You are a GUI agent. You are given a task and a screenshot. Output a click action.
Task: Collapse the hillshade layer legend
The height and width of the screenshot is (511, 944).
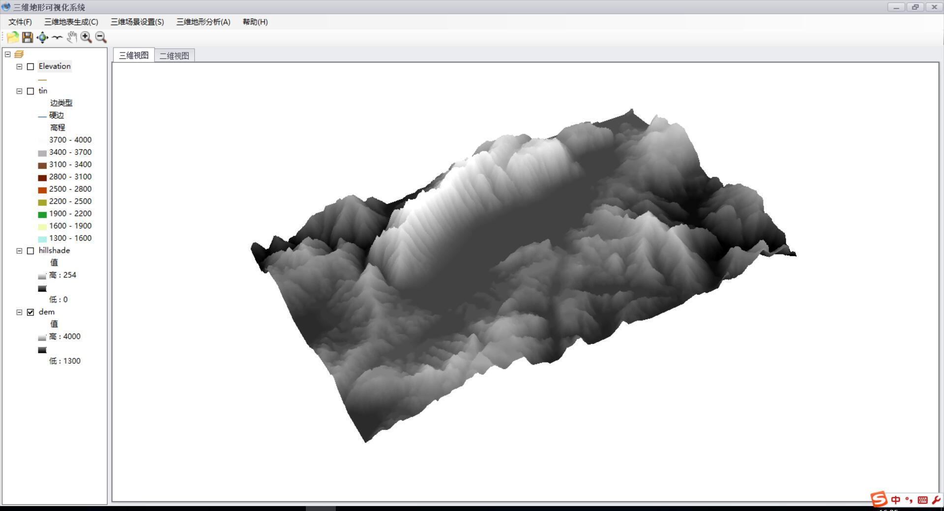(19, 251)
